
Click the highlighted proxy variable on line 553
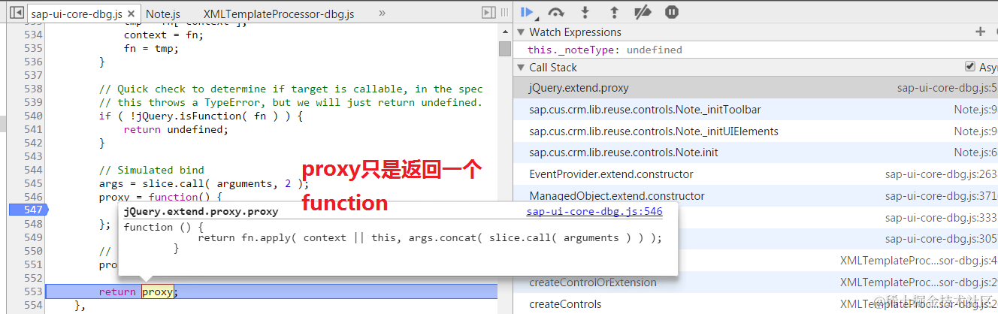click(x=158, y=291)
